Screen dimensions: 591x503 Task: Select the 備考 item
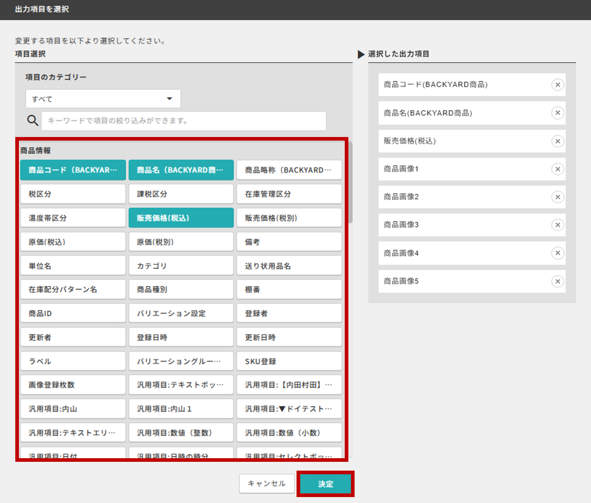pyautogui.click(x=289, y=242)
